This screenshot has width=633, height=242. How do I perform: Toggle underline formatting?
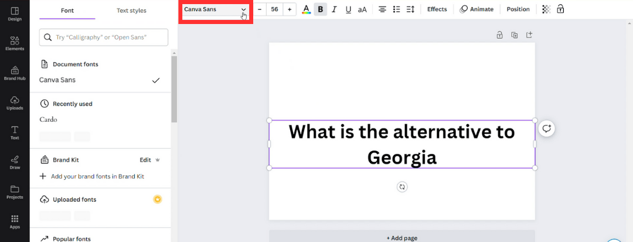[x=348, y=9]
